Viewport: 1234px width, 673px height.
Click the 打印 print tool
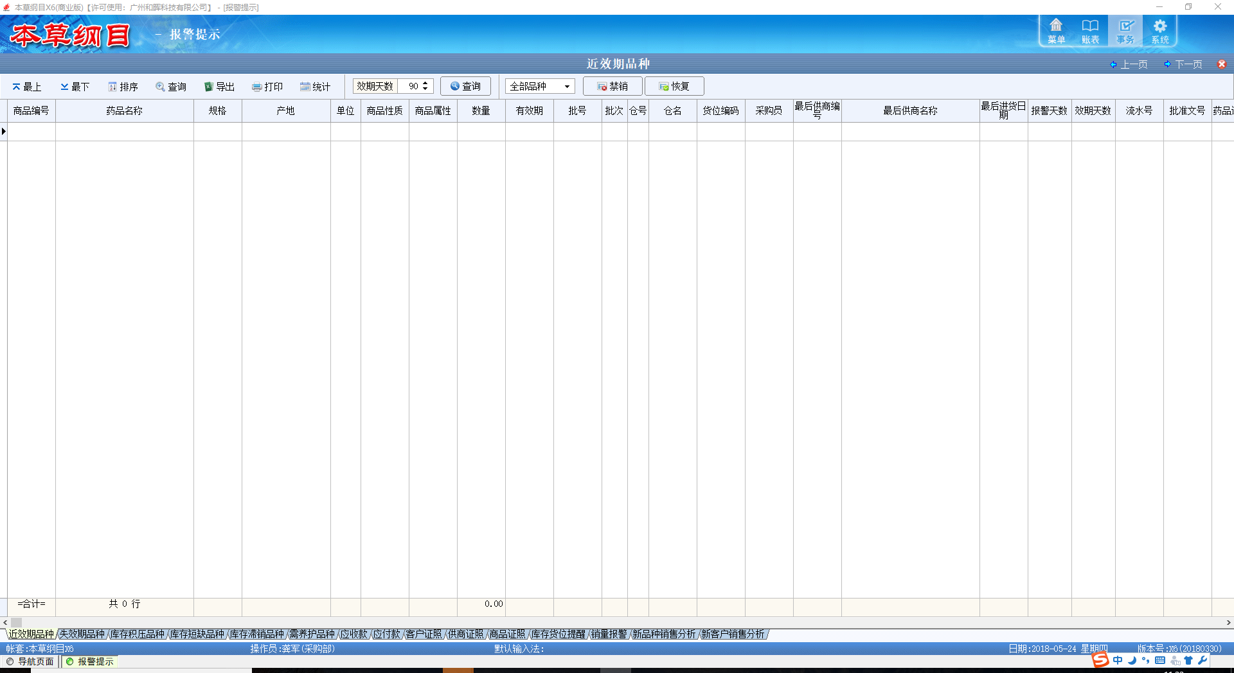pos(267,87)
